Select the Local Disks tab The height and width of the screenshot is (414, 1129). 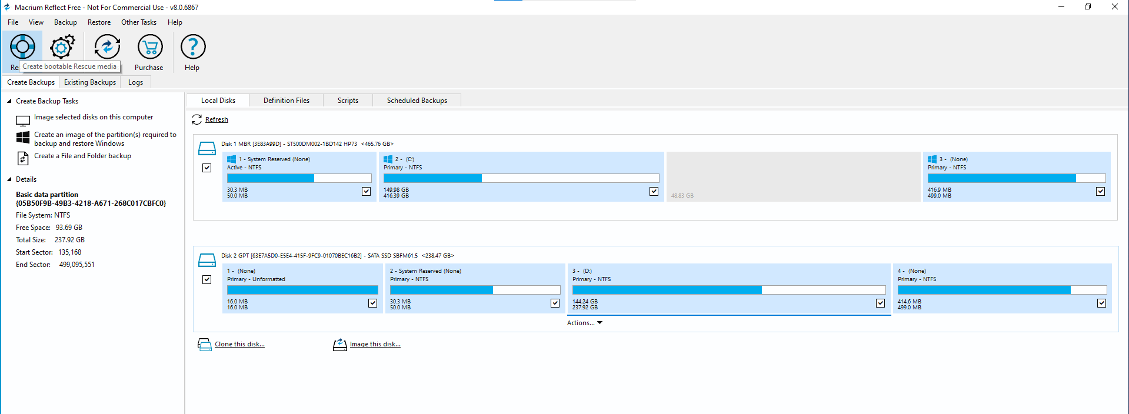[x=218, y=101]
